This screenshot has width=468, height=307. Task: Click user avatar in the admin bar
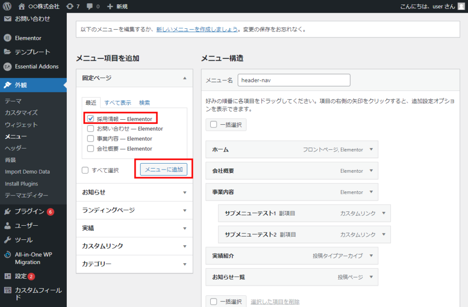coord(461,6)
